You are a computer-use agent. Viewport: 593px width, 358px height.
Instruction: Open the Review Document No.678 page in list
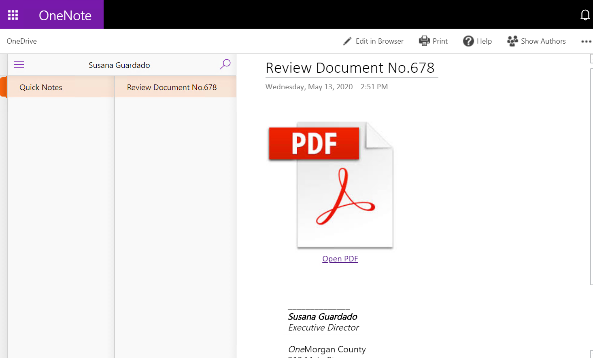click(172, 87)
